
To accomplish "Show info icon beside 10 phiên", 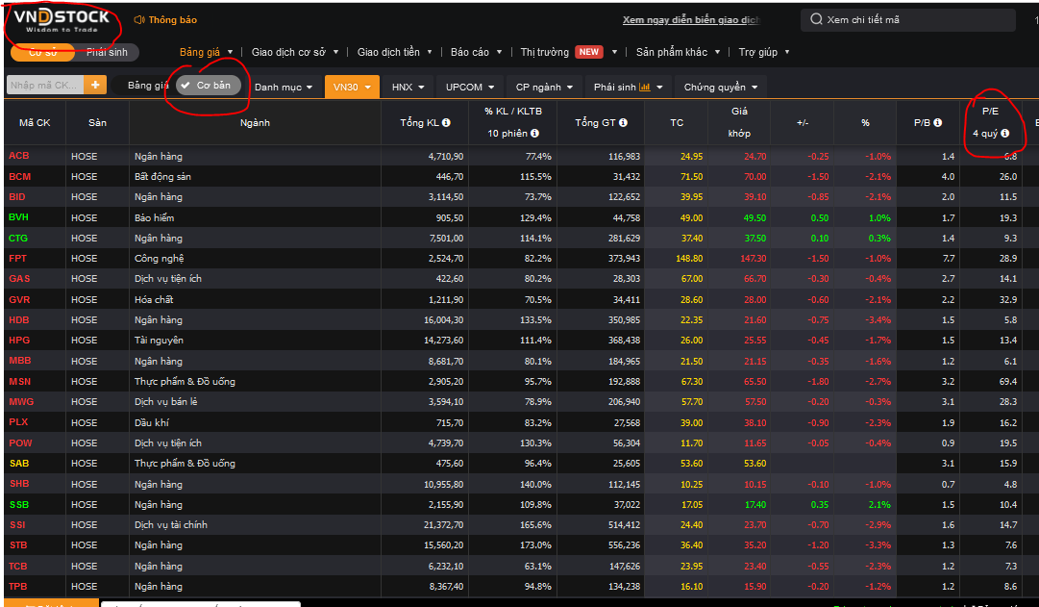I will click(534, 134).
